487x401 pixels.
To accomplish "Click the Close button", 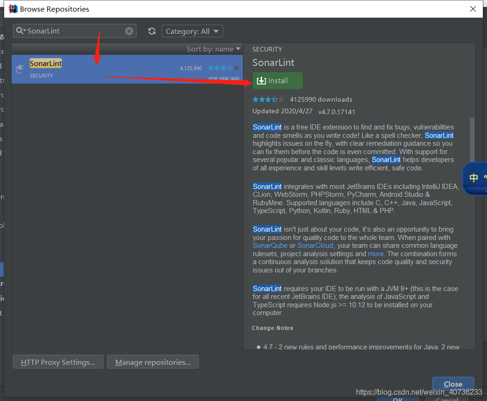I will [453, 384].
